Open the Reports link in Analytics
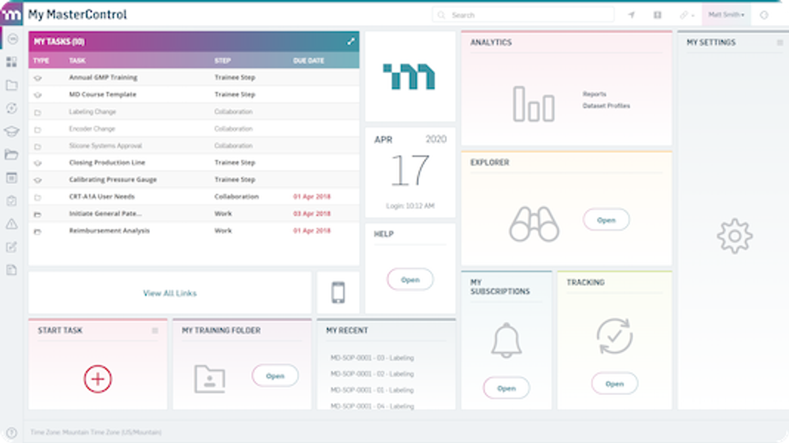The image size is (789, 443). coord(594,95)
